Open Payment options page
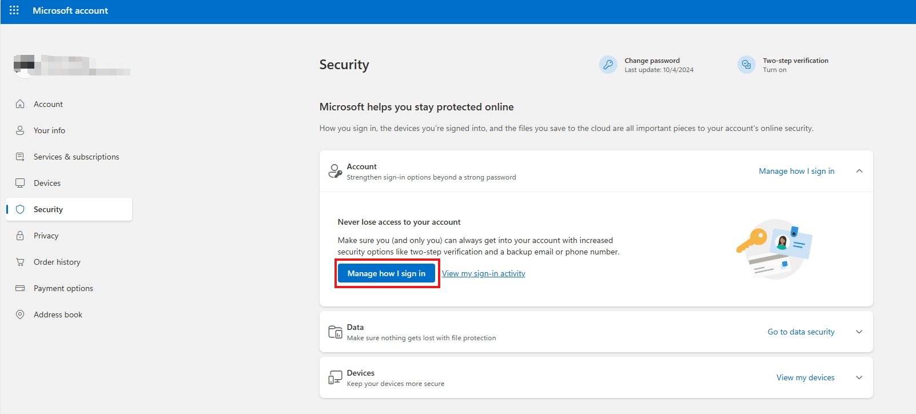This screenshot has width=916, height=414. tap(69, 288)
